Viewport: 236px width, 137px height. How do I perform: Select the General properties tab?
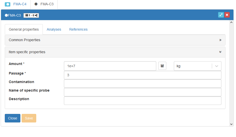point(24,29)
